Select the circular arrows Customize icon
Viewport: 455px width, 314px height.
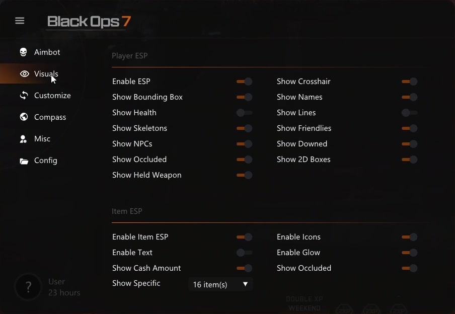point(23,95)
